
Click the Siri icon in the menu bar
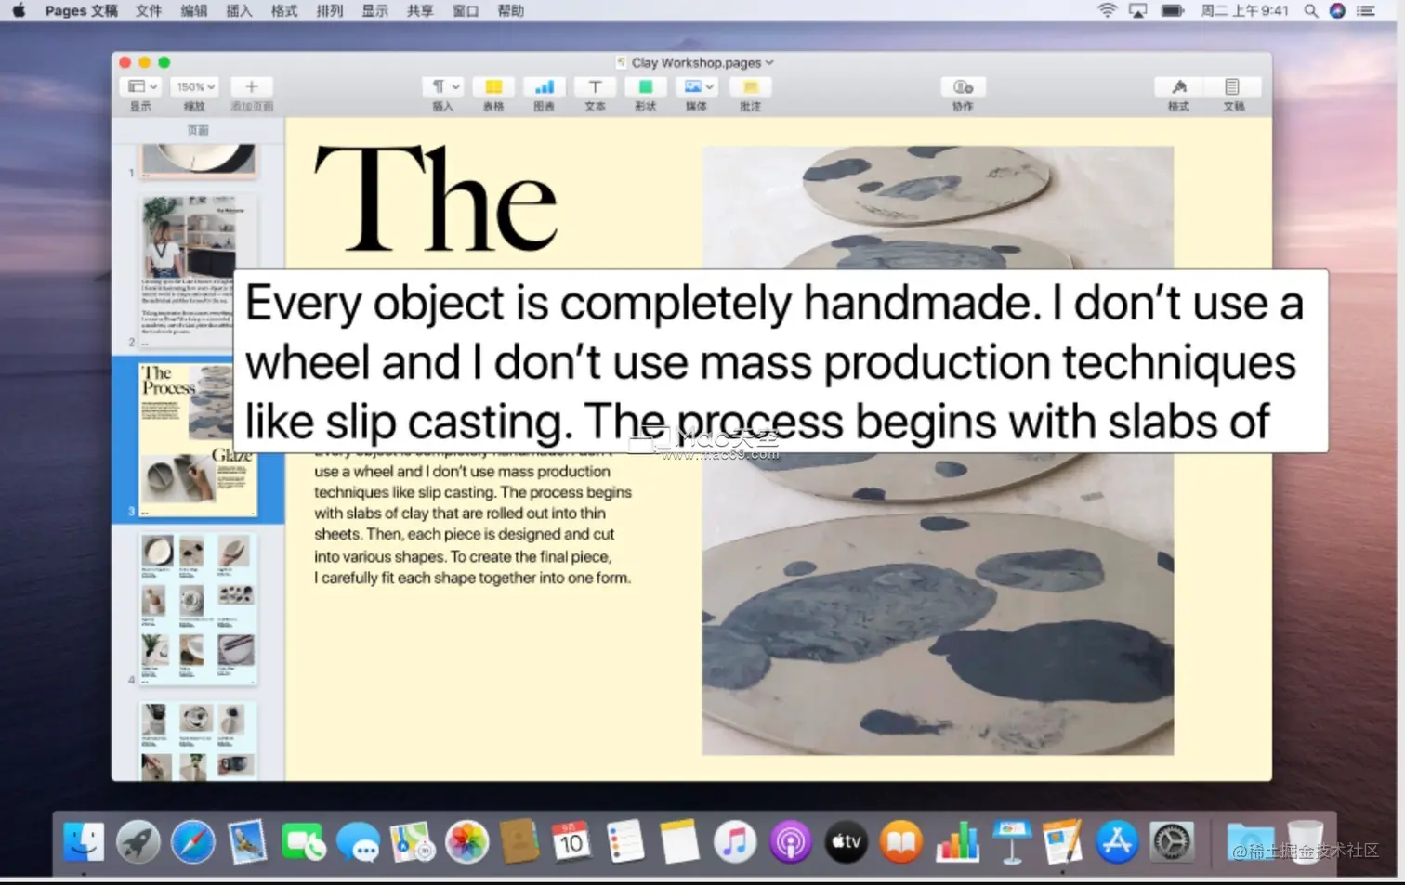[x=1337, y=10]
